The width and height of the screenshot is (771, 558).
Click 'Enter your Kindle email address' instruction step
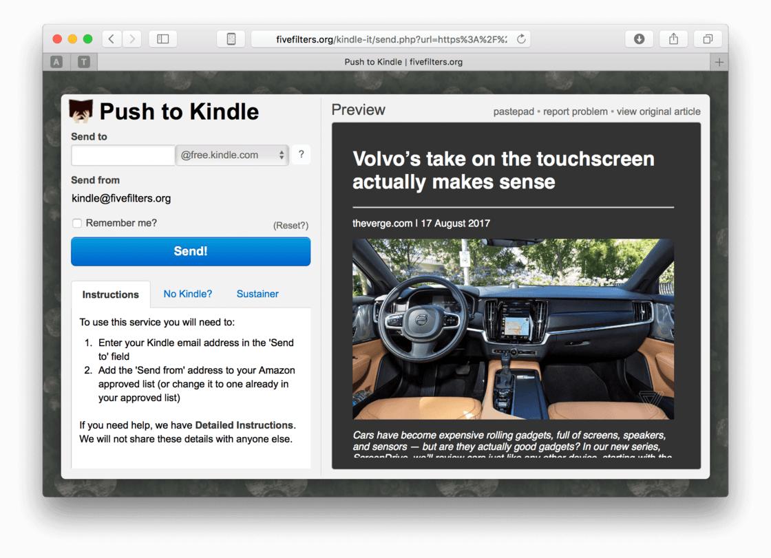[x=196, y=350]
